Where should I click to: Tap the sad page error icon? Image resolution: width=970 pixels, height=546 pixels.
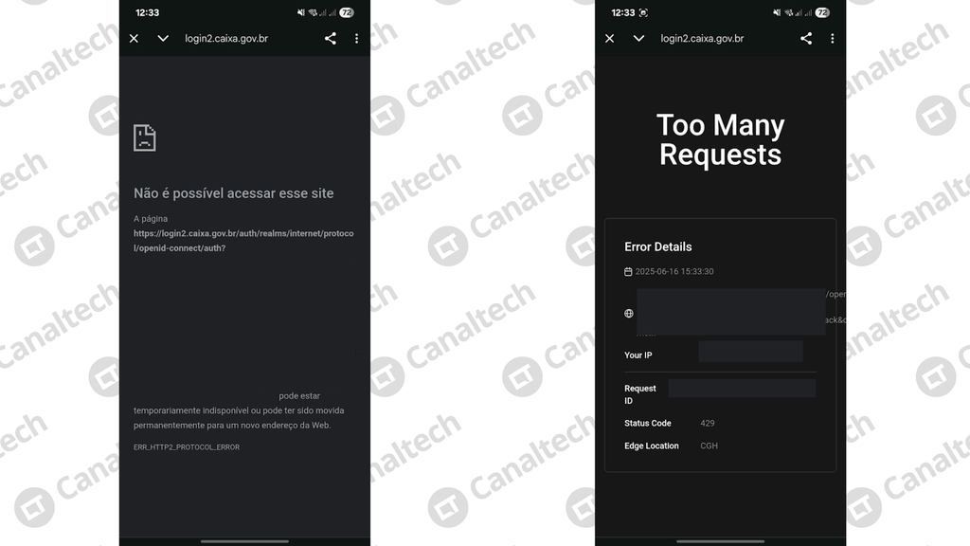pos(145,137)
